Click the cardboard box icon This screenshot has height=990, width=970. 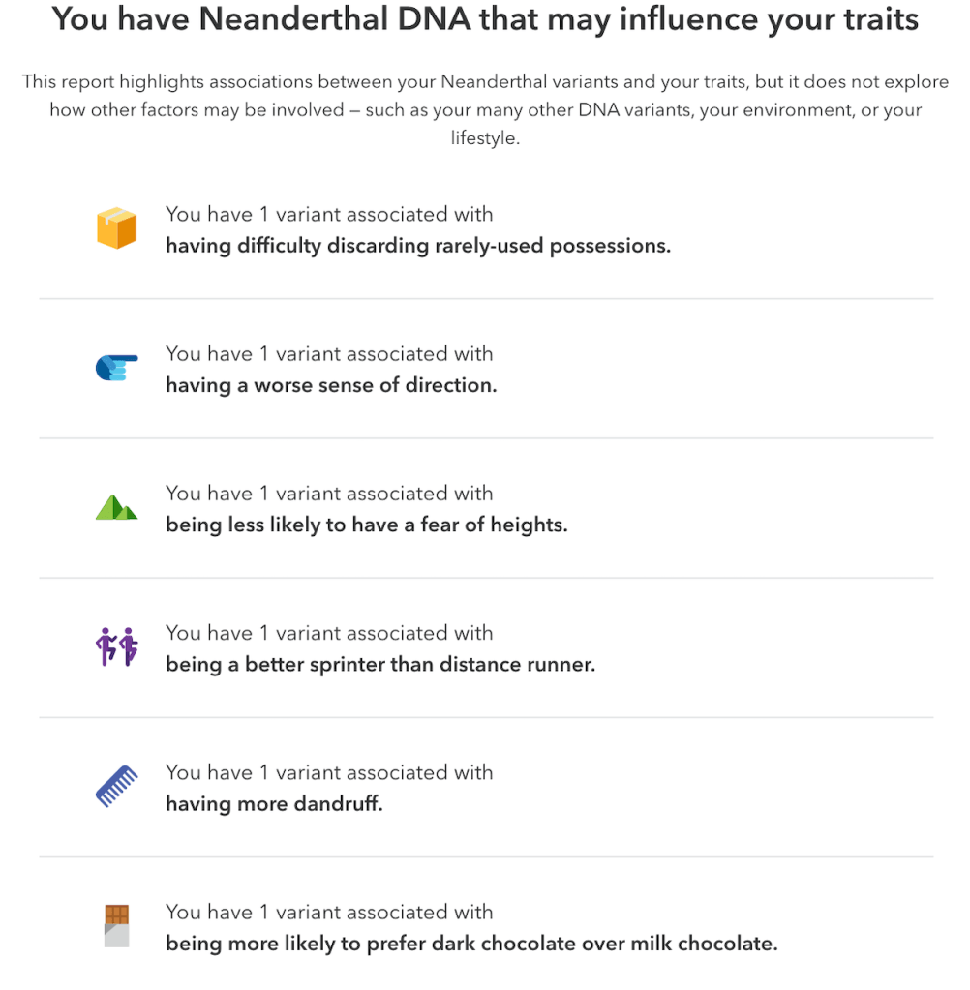[116, 228]
